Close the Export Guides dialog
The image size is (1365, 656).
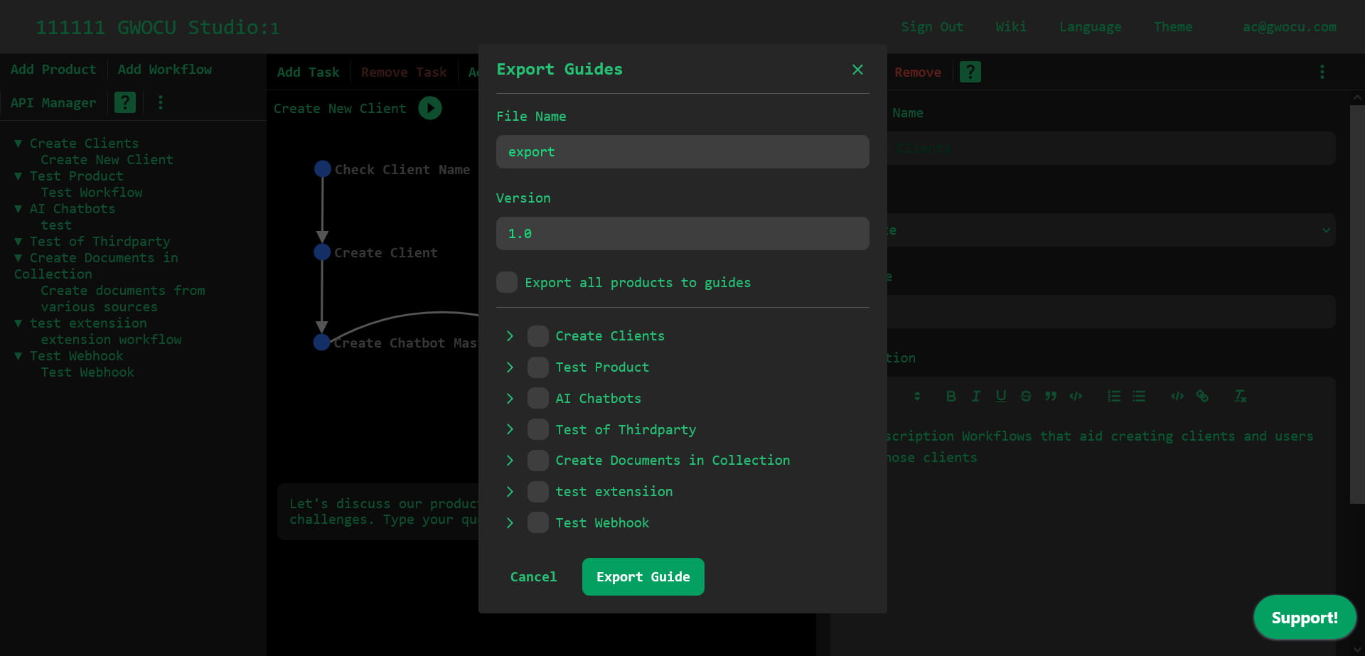coord(857,70)
